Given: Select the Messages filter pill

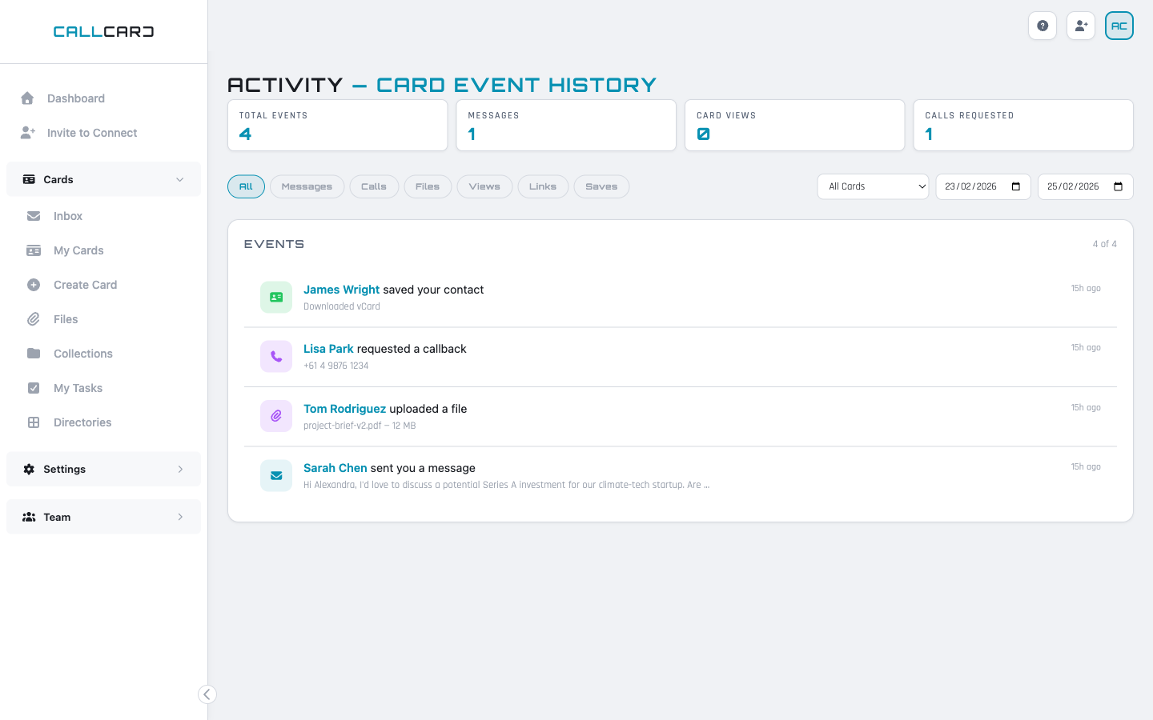Looking at the screenshot, I should pyautogui.click(x=307, y=186).
